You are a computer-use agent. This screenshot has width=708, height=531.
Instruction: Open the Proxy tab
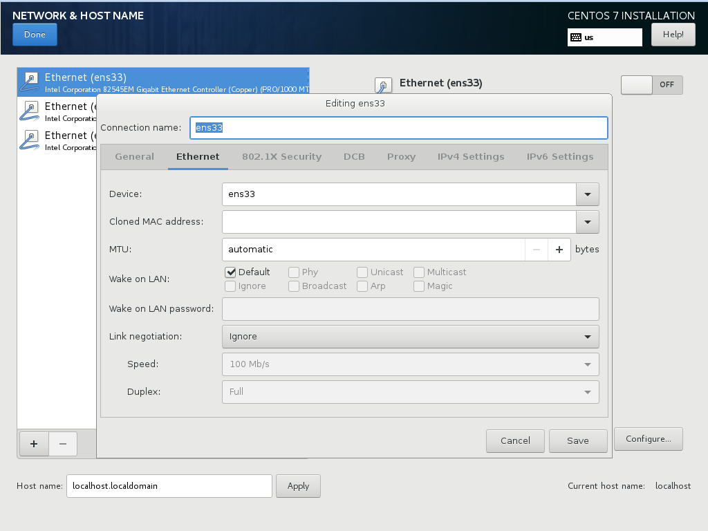pos(402,157)
